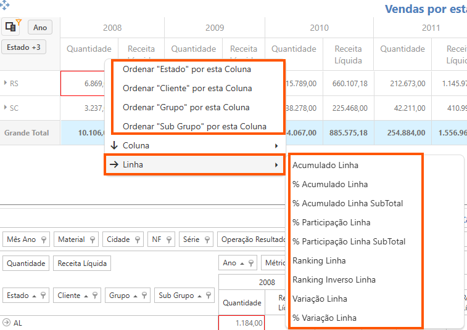
Task: Open filter icon on Mês Ano field
Action: [x=44, y=239]
